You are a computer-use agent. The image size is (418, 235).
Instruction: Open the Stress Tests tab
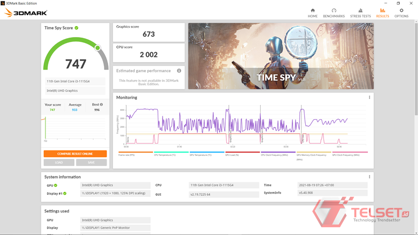tap(360, 13)
